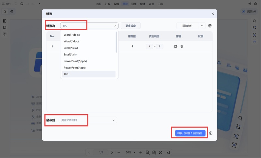Viewport: 261px width, 158px height.
Task: Click the 頁面範圍 column header
Action: tap(154, 36)
